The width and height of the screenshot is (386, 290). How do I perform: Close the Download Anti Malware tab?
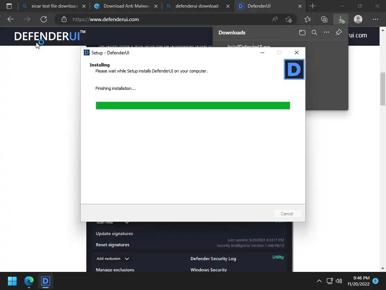pyautogui.click(x=156, y=6)
